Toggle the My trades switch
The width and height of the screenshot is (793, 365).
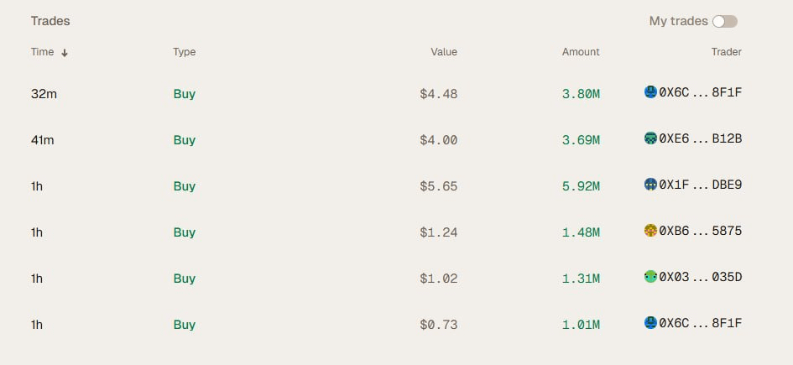point(725,21)
